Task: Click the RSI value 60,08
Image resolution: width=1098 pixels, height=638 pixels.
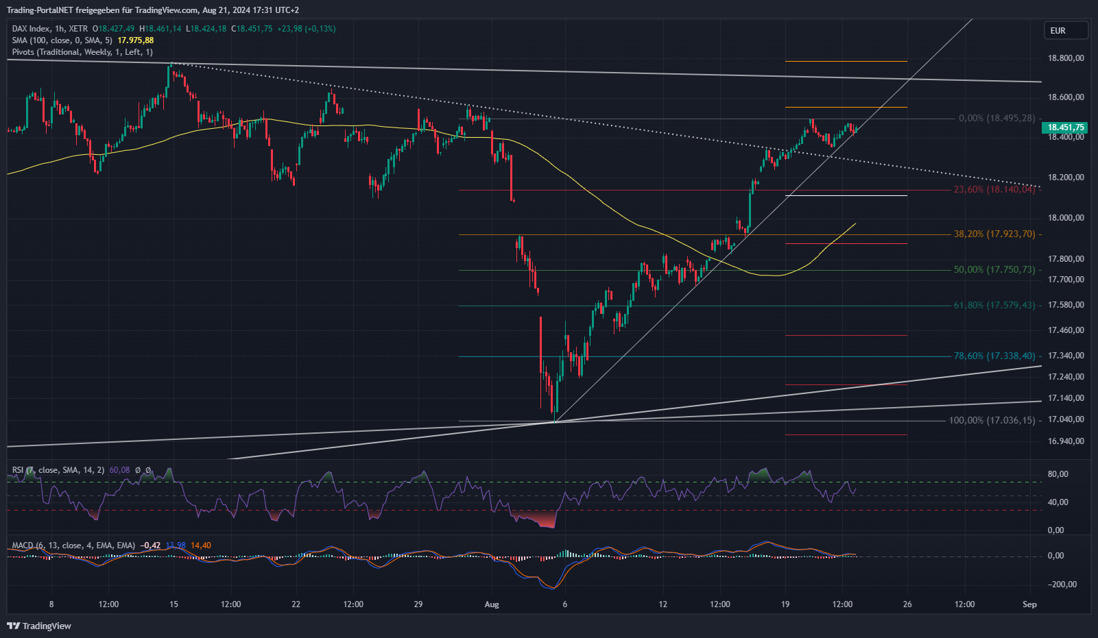Action: (119, 470)
